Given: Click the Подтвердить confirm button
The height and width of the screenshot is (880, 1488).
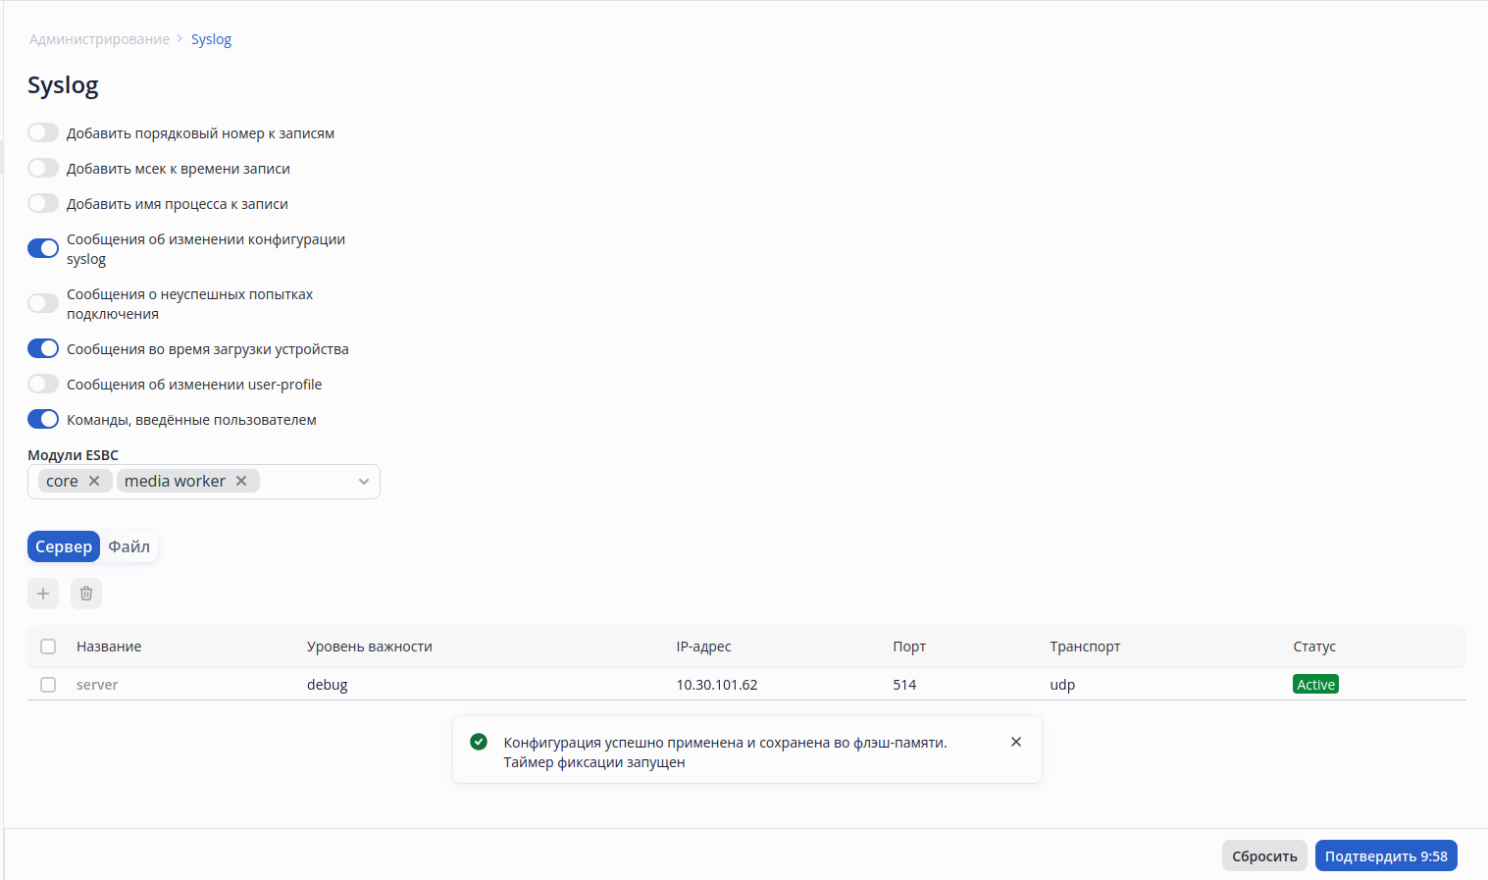Looking at the screenshot, I should click(1386, 856).
